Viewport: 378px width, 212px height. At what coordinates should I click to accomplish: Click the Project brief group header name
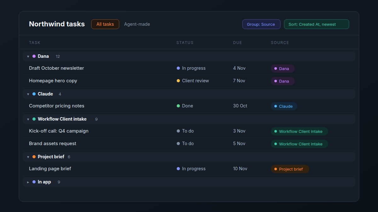coord(51,157)
